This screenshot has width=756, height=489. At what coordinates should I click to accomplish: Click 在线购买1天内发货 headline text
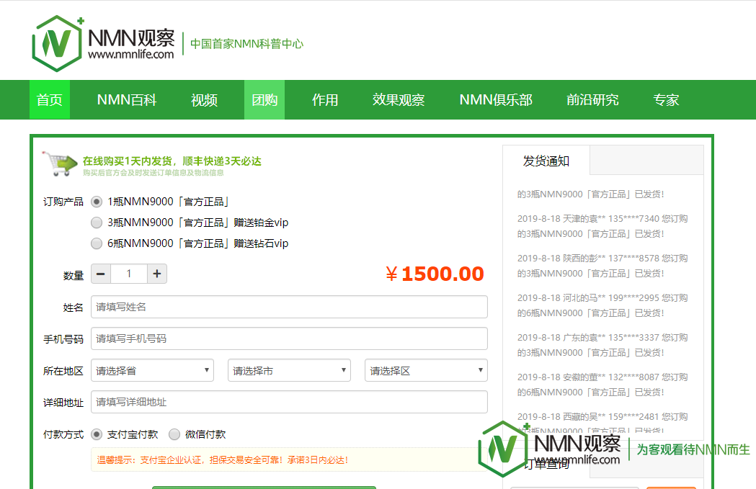[172, 161]
